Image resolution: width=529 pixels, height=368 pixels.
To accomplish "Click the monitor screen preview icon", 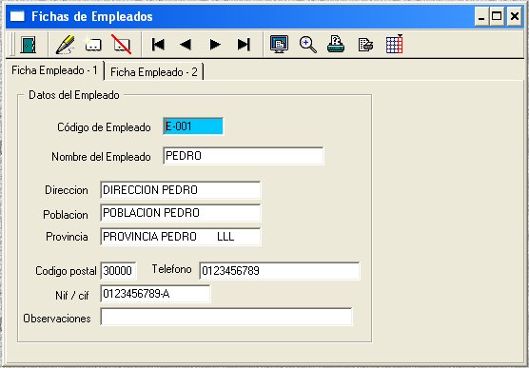I will pyautogui.click(x=279, y=44).
